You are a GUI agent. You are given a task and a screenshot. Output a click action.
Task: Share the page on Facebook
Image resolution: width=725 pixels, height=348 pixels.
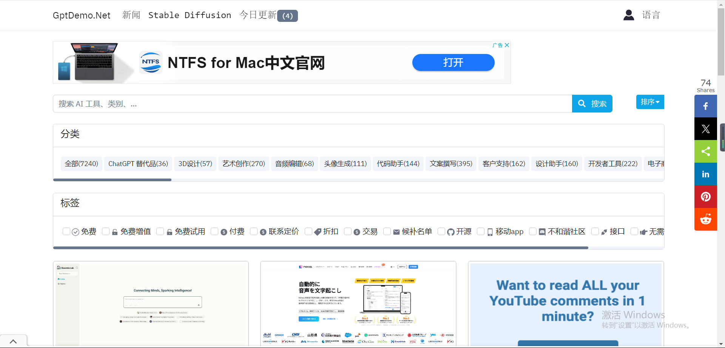pyautogui.click(x=705, y=106)
